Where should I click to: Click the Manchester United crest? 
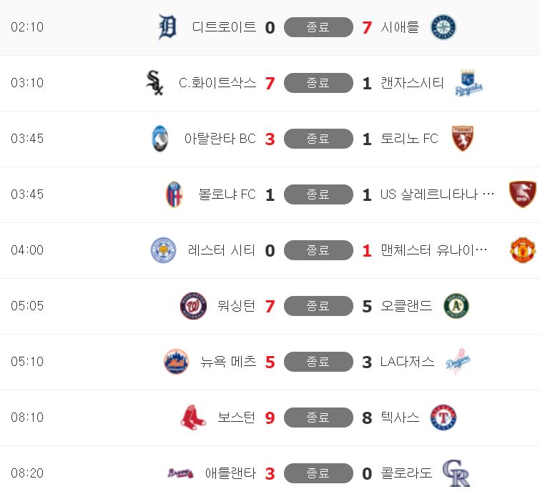coord(522,249)
